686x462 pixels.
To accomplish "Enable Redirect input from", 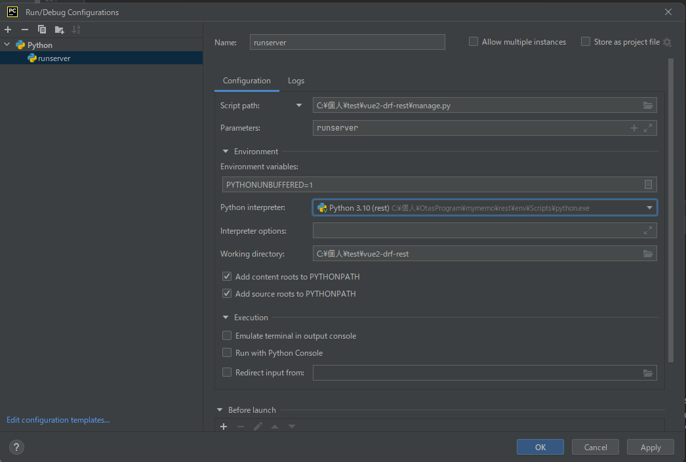I will point(227,372).
